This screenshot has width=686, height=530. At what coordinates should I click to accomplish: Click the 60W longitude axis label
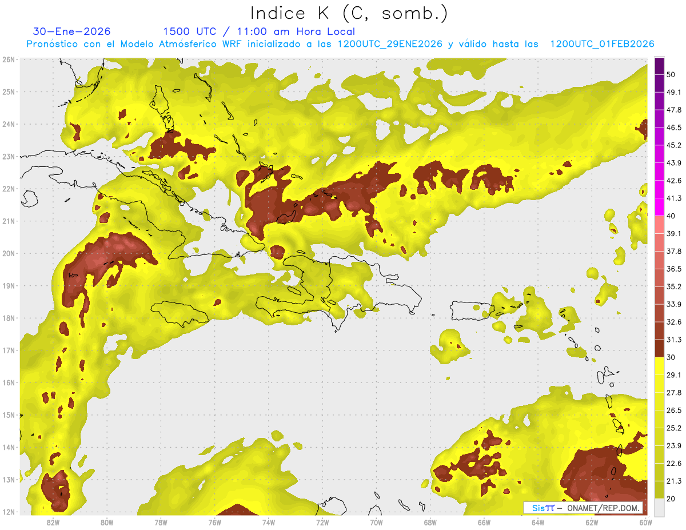click(x=645, y=522)
